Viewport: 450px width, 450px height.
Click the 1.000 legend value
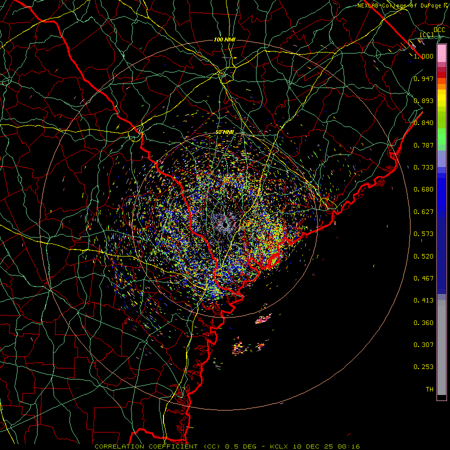click(423, 56)
